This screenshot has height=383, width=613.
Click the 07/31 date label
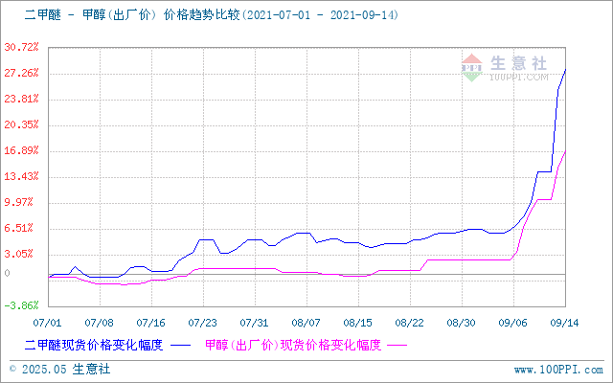point(255,323)
